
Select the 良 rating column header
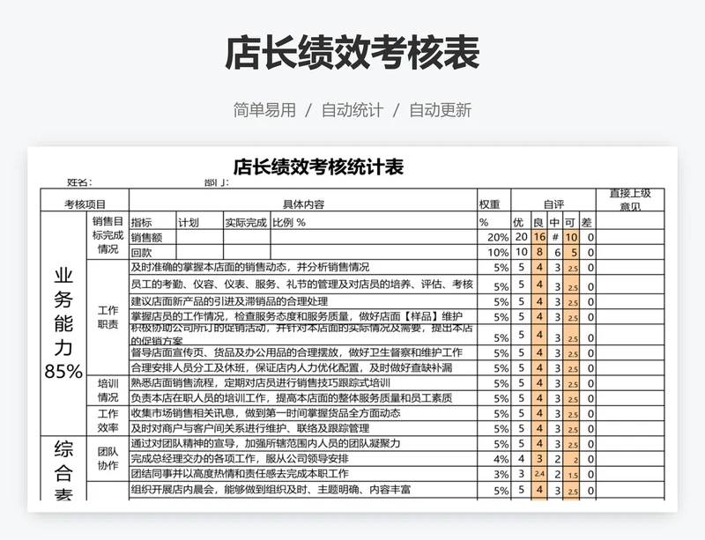(x=539, y=222)
